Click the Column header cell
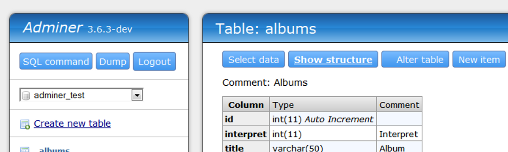 246,105
